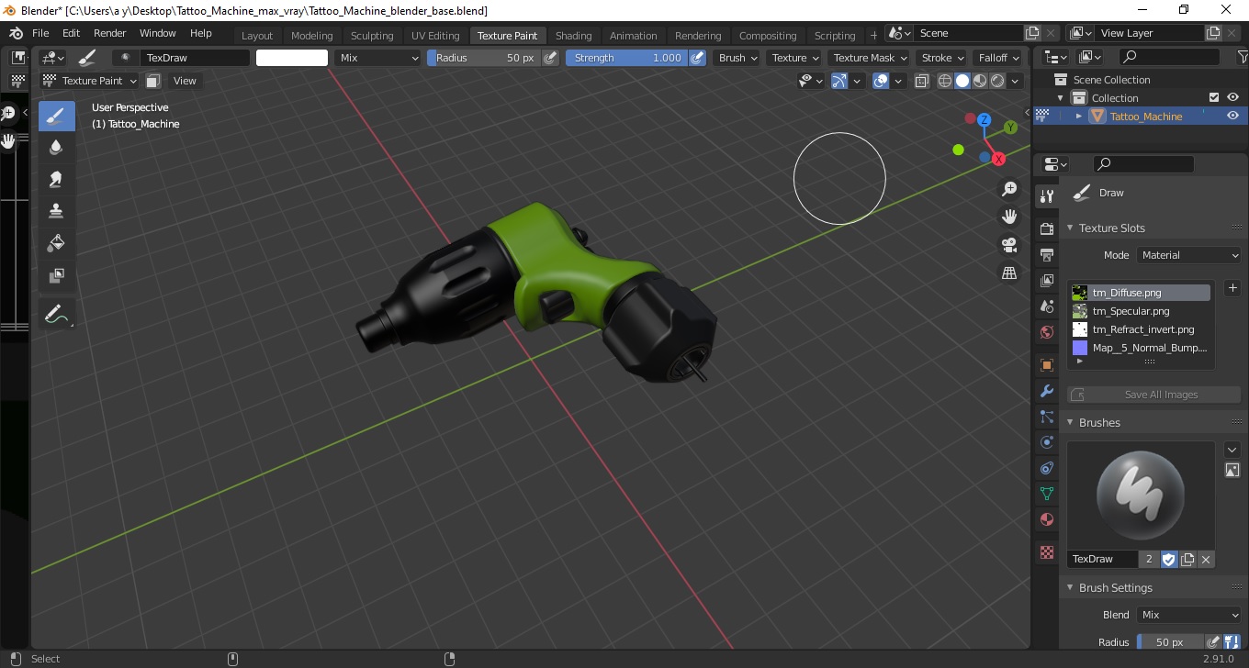
Task: Select the Soften tool in toolbar
Action: [x=56, y=147]
